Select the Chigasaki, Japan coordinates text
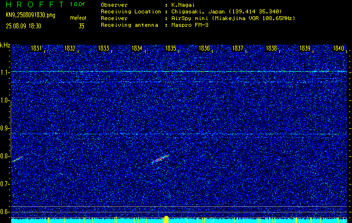Viewport: 352px width, 223px height. coord(227,12)
